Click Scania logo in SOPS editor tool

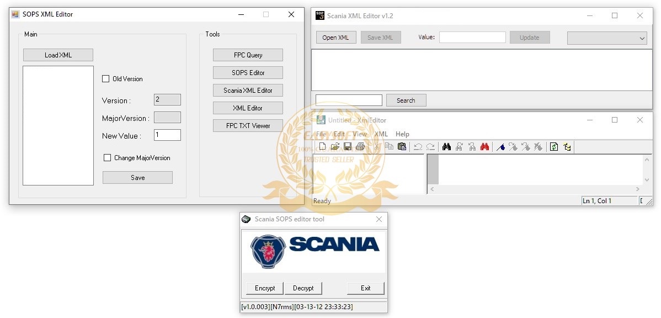point(314,251)
